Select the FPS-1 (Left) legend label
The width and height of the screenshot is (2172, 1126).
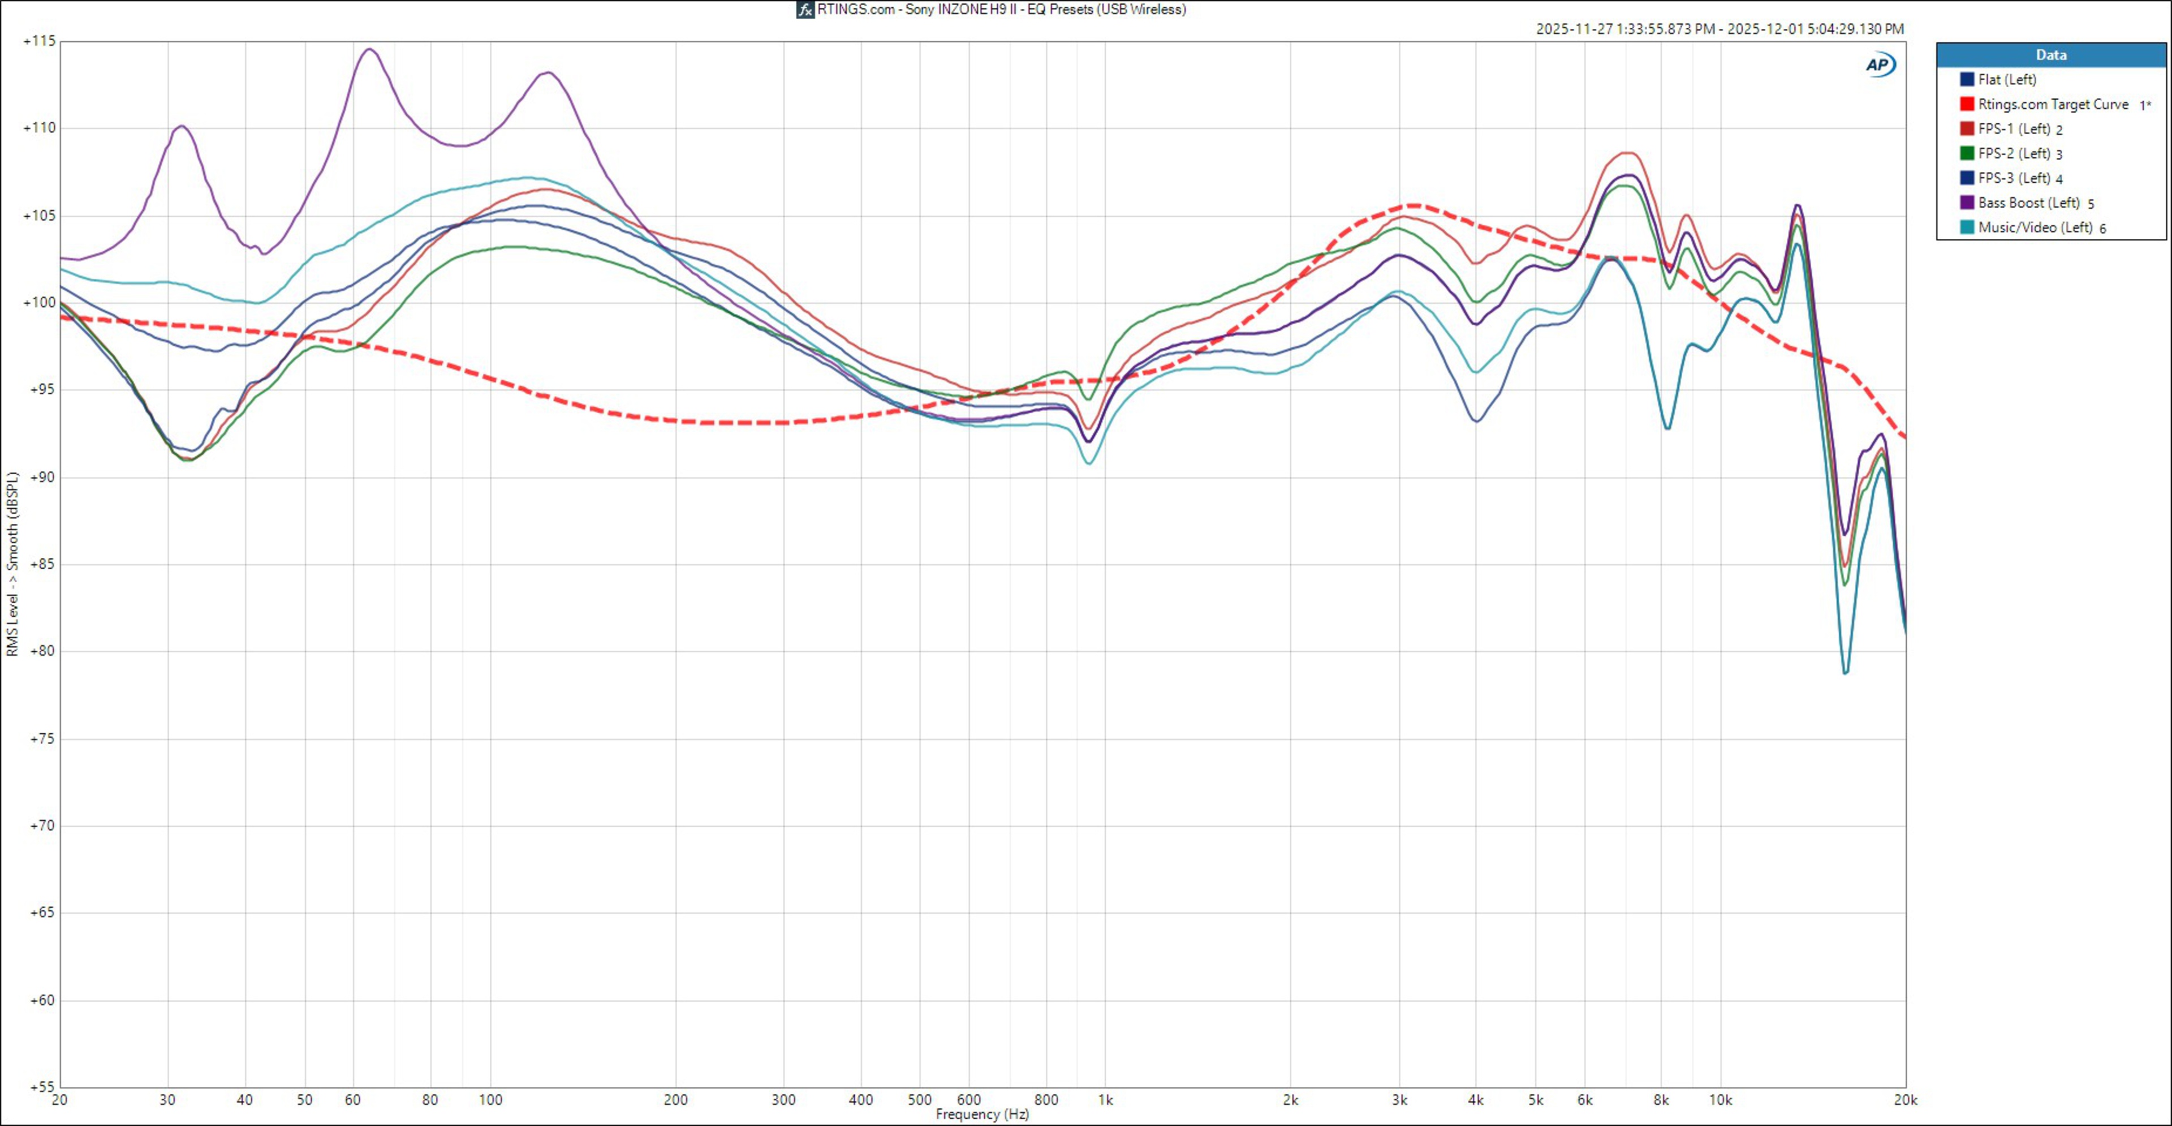point(2014,129)
